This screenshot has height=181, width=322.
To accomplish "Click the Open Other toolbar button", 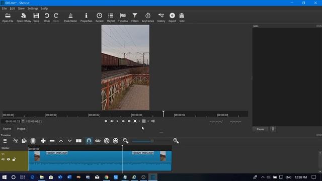I will point(24,18).
